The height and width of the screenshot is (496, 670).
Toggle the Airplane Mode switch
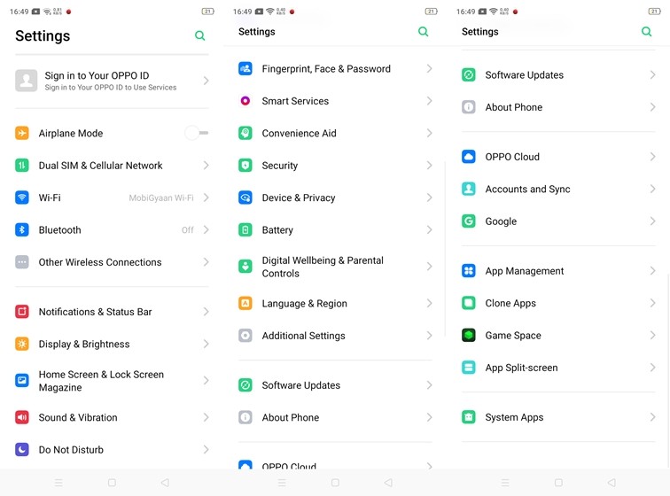pos(197,133)
